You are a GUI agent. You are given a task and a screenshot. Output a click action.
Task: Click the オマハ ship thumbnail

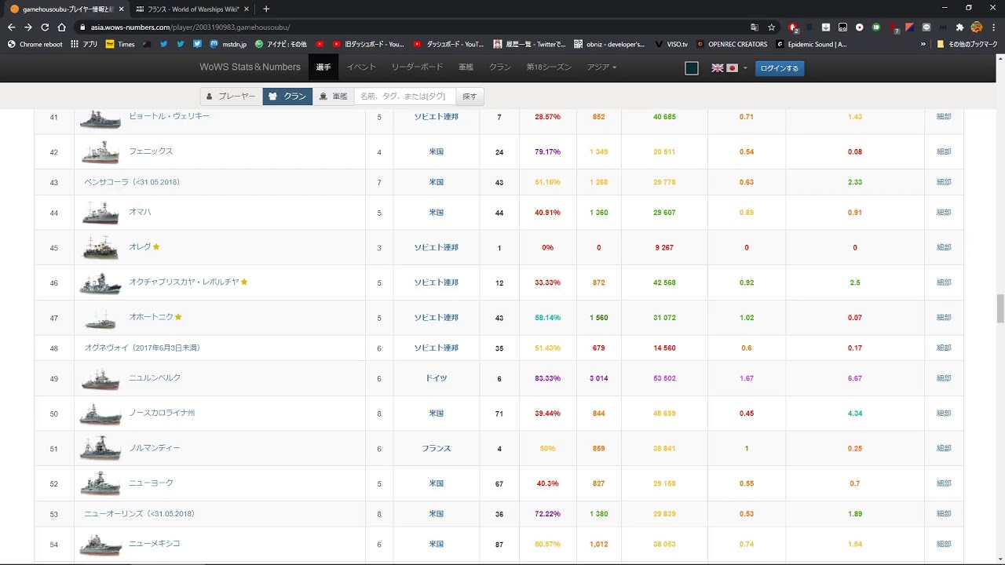pyautogui.click(x=100, y=213)
